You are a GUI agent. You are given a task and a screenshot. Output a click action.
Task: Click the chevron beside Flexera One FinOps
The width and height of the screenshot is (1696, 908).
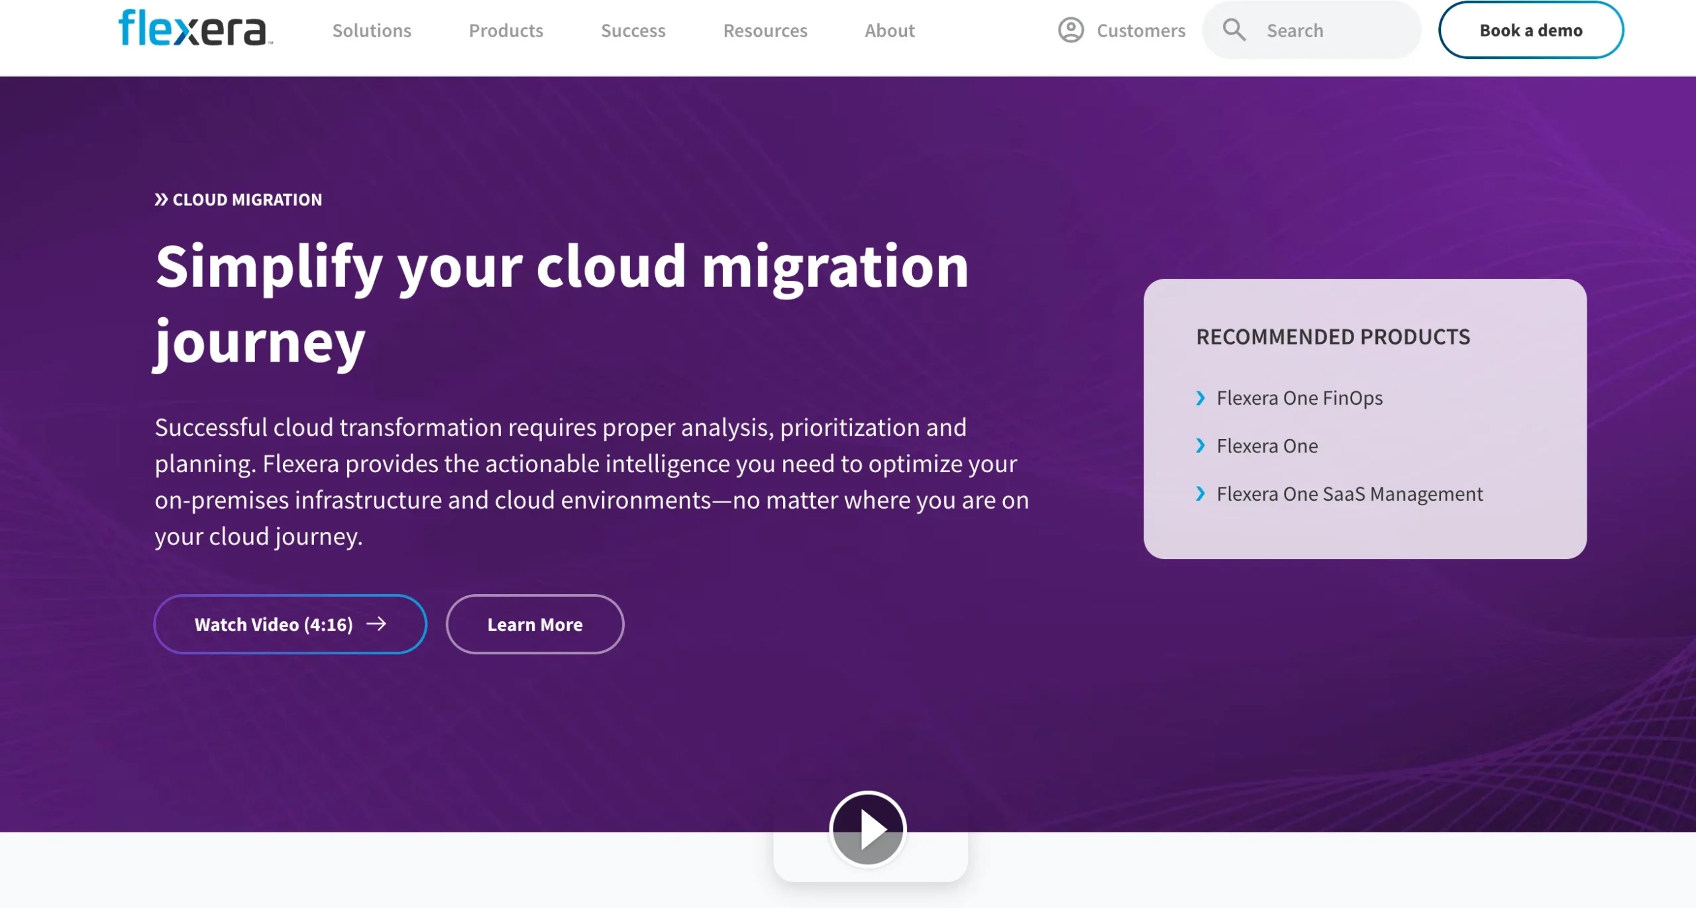(1200, 397)
